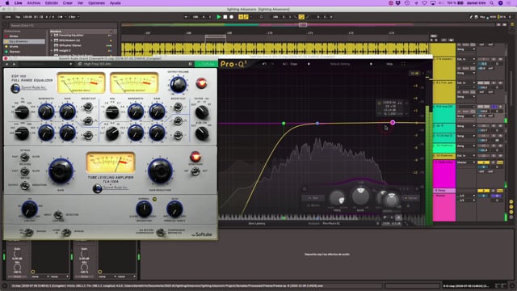Open the Apple menu
The image size is (517, 291).
(x=7, y=3)
